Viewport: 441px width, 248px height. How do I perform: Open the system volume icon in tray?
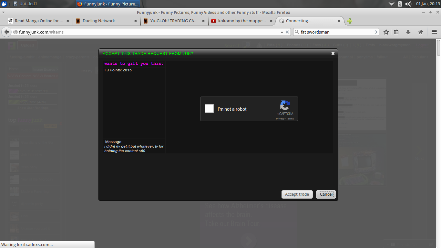[x=408, y=4]
